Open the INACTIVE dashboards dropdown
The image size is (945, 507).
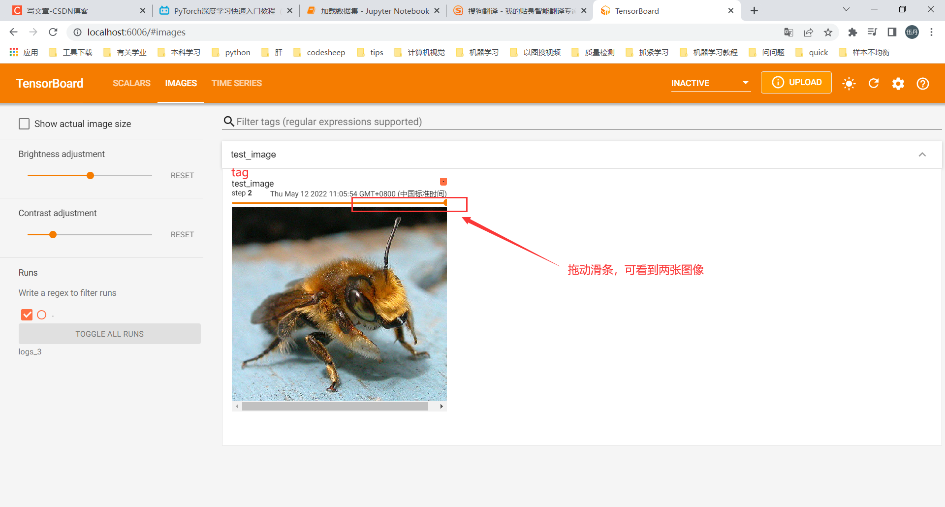coord(710,83)
